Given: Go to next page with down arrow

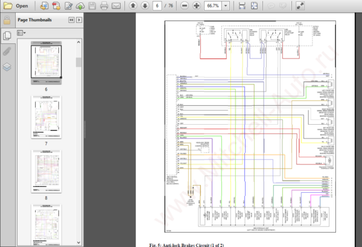Looking at the screenshot, I should tap(145, 5).
